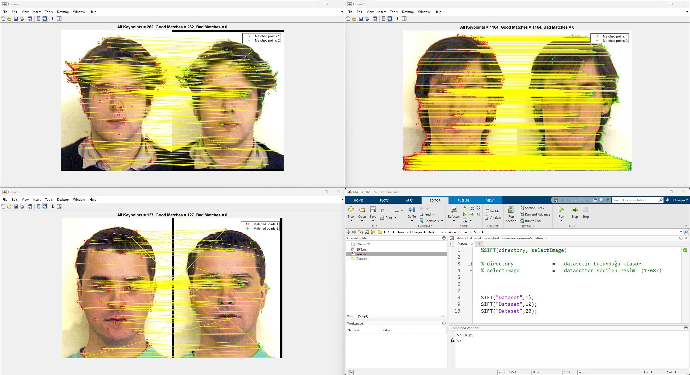Collapse code fold on line 3
This screenshot has width=690, height=375.
click(470, 264)
